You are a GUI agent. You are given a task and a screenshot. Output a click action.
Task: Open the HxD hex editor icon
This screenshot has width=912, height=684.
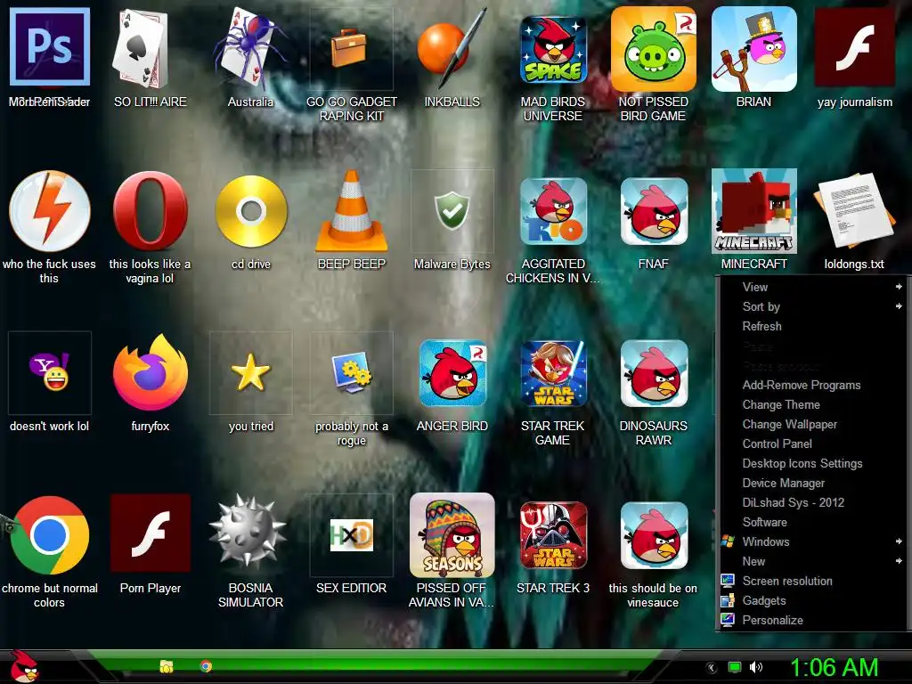[x=351, y=535]
